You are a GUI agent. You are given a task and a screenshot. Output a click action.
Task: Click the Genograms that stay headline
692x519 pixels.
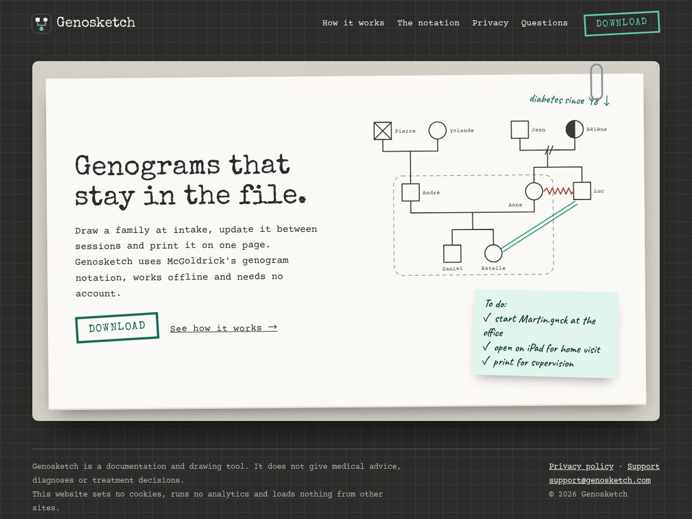(x=190, y=180)
